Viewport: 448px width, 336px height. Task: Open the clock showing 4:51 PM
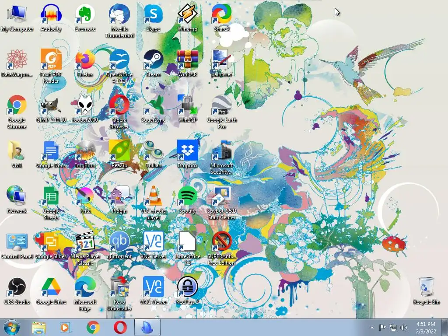(x=426, y=328)
